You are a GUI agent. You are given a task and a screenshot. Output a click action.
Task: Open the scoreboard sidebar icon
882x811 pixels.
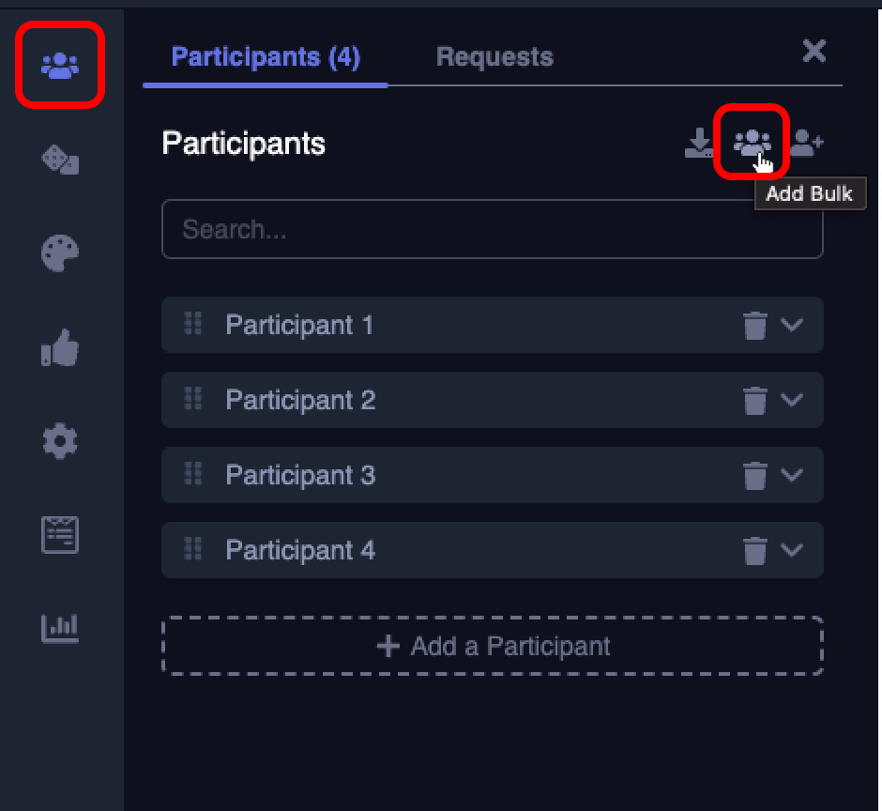coord(60,534)
